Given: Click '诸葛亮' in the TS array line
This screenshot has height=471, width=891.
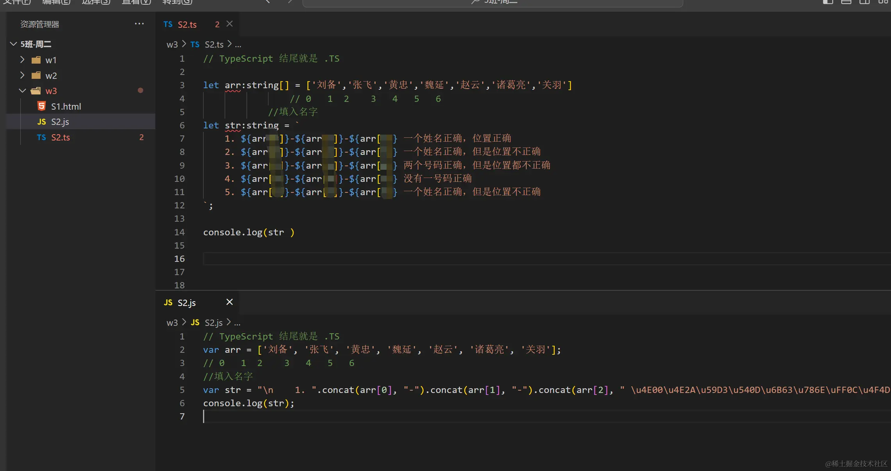Looking at the screenshot, I should (x=511, y=85).
